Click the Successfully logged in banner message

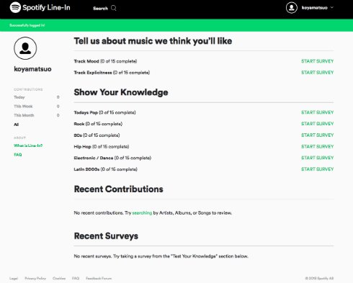[27, 25]
